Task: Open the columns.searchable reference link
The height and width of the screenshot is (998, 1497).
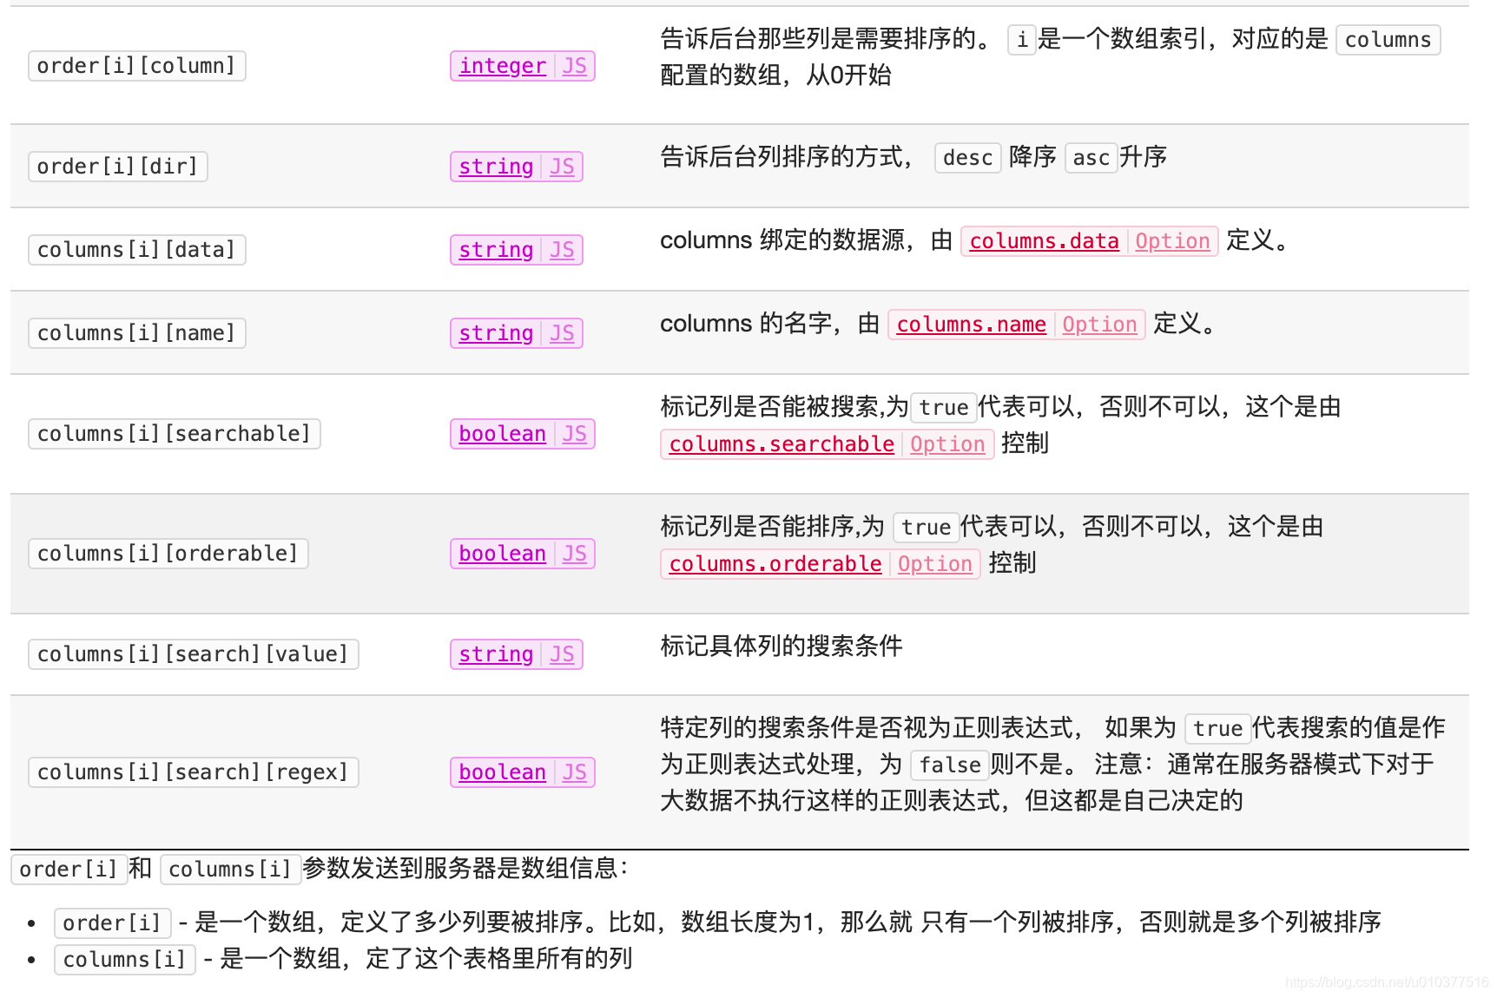Action: [x=779, y=443]
